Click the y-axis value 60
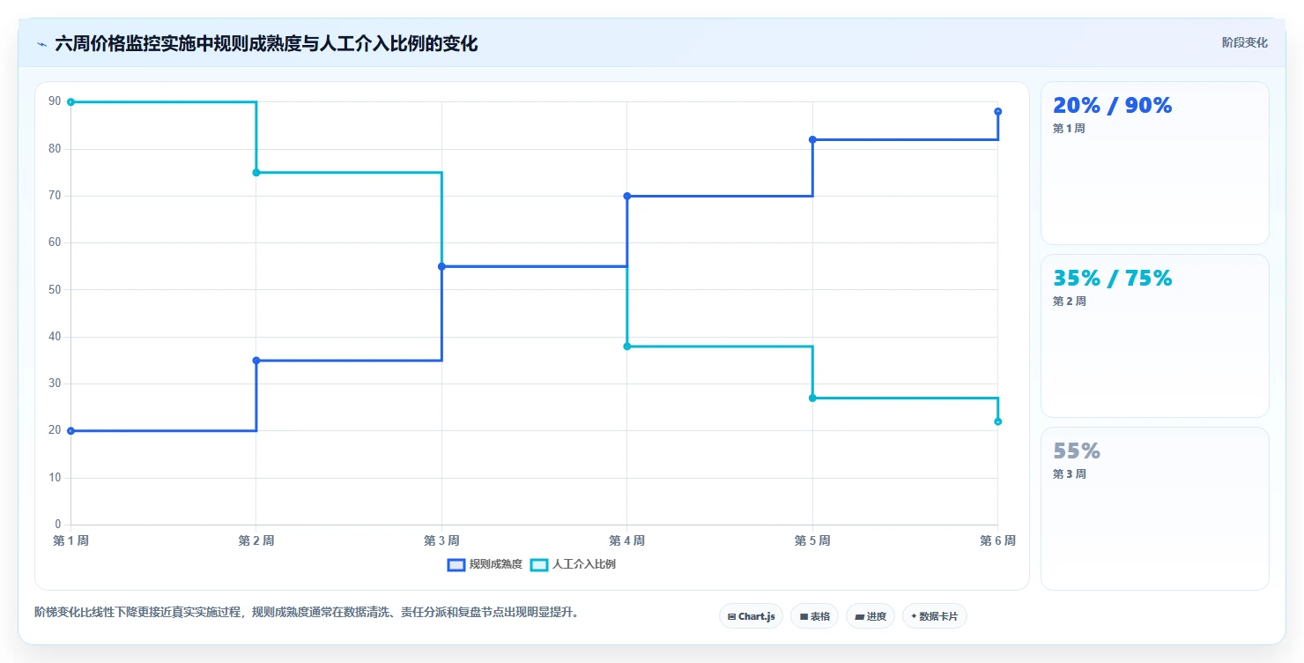Image resolution: width=1304 pixels, height=663 pixels. 56,243
